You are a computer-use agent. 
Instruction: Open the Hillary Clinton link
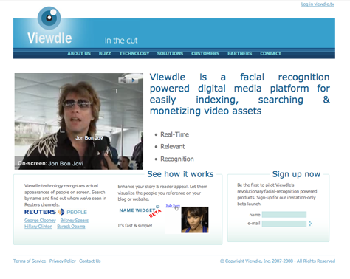point(38,227)
